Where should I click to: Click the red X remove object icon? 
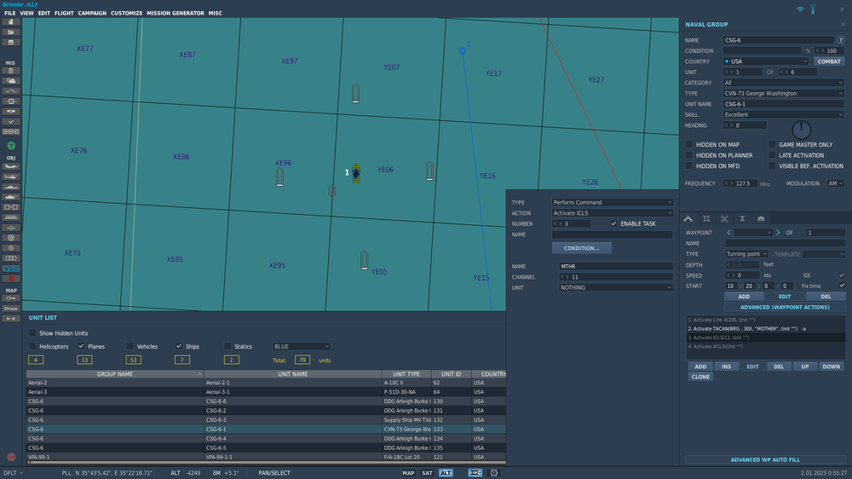11,279
